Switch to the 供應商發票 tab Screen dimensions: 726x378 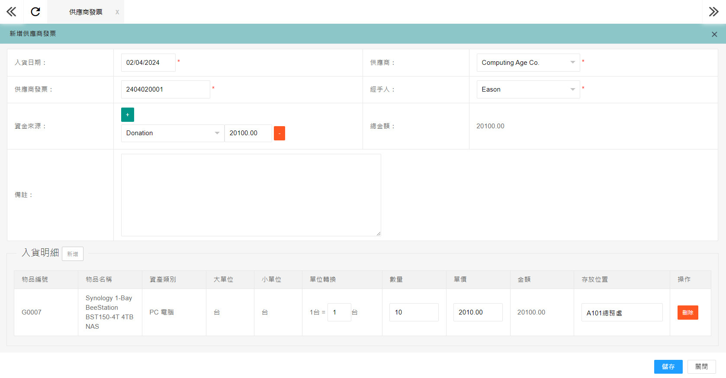click(x=86, y=12)
